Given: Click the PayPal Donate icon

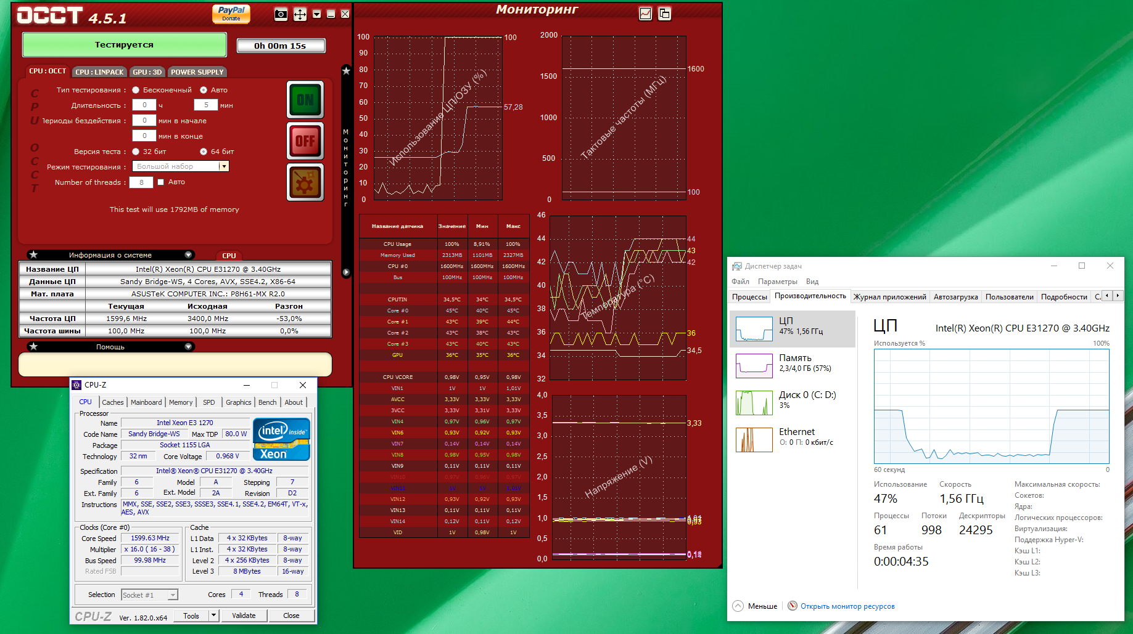Looking at the screenshot, I should (x=231, y=14).
